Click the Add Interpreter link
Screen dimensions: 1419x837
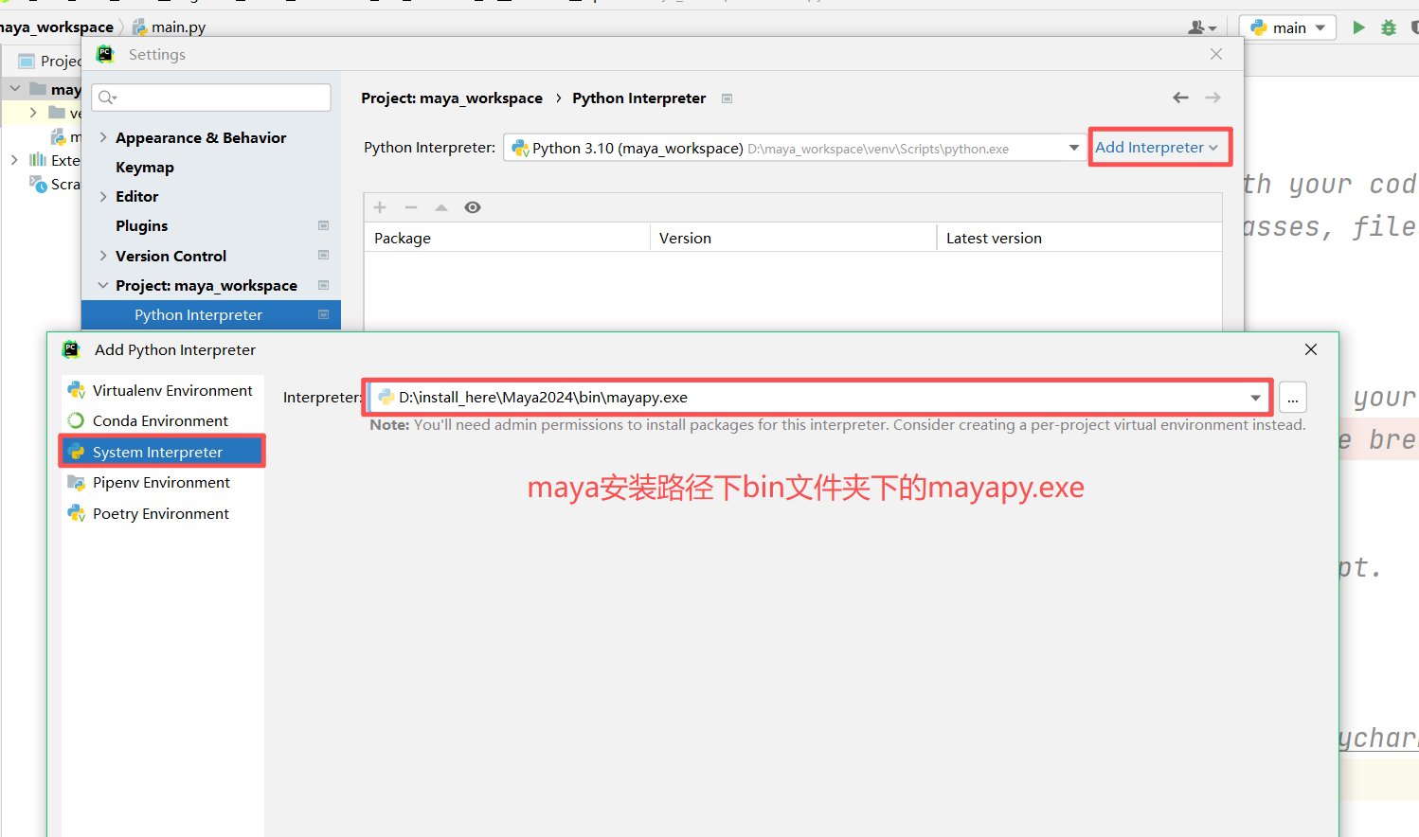tap(1157, 148)
